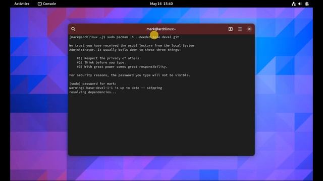Open the terminal search via magnifier icon
This screenshot has width=323, height=181.
tap(73, 29)
